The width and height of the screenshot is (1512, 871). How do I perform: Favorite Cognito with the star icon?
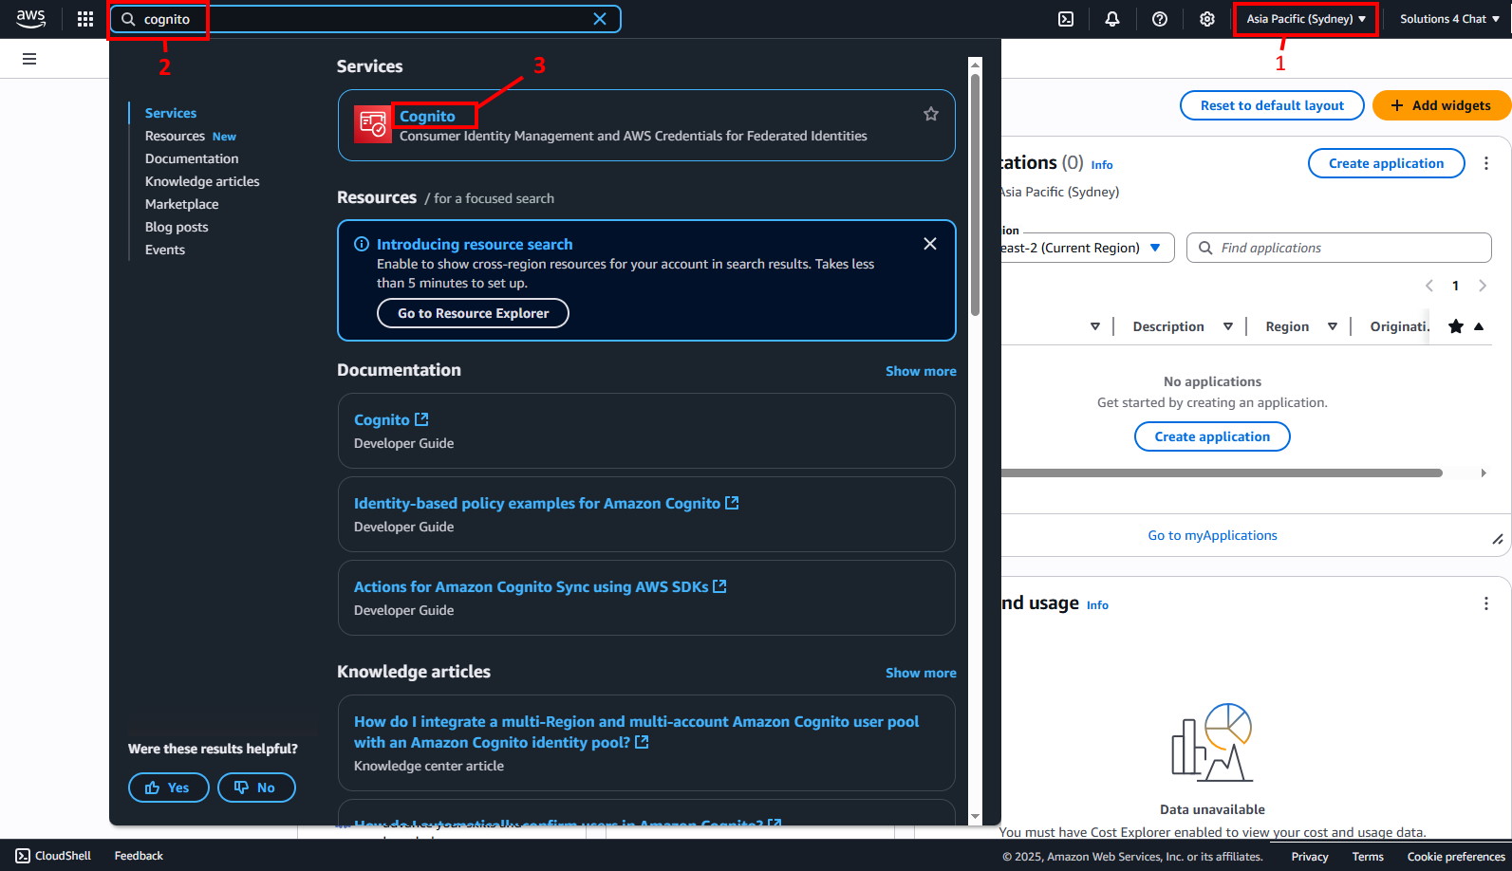coord(930,114)
